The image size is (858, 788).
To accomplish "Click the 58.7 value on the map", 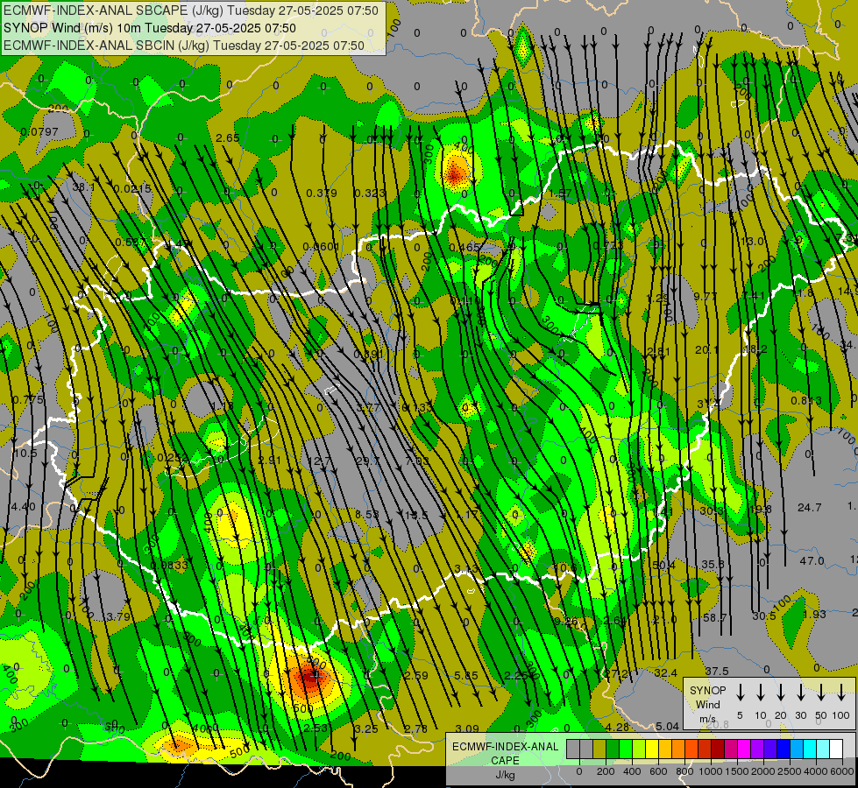I will [714, 617].
